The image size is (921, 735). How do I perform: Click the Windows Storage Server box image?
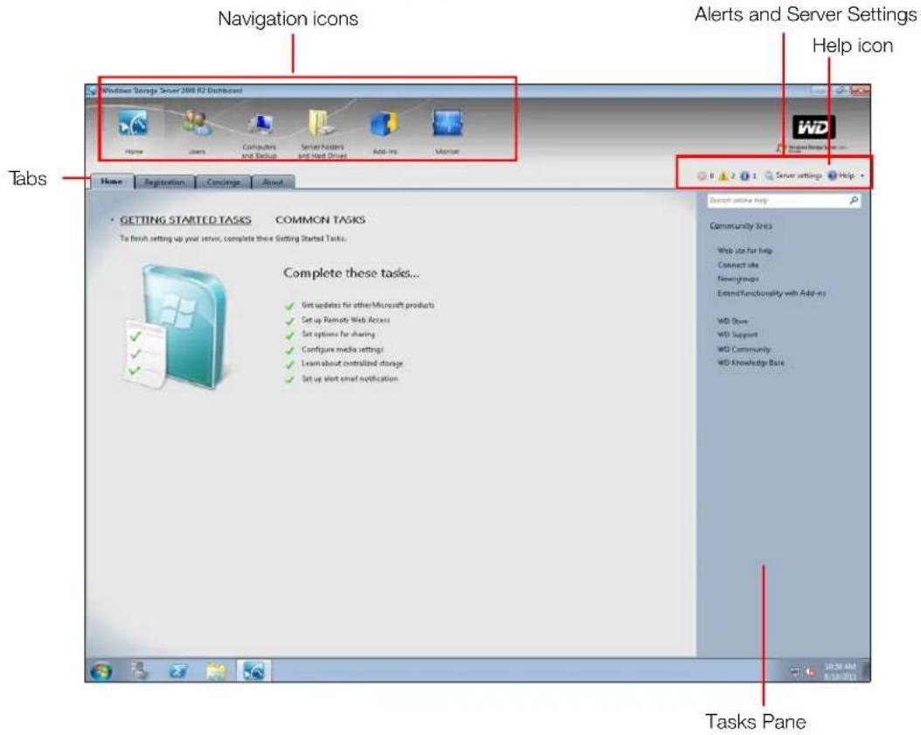[x=175, y=326]
